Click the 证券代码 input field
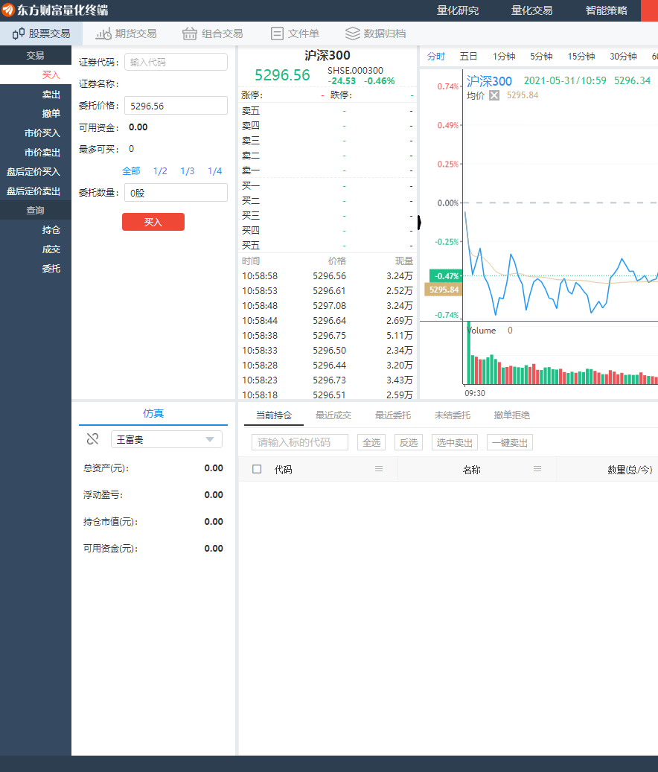Image resolution: width=658 pixels, height=772 pixels. [x=176, y=62]
